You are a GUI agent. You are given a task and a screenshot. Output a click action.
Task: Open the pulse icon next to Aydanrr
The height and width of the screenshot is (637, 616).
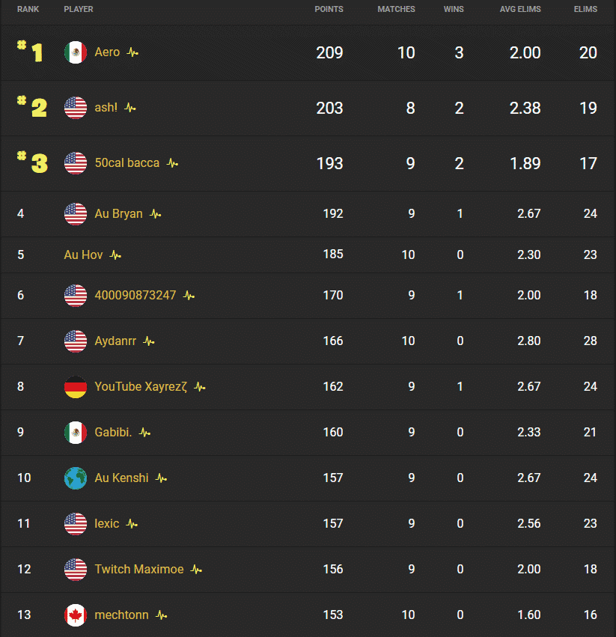click(147, 341)
